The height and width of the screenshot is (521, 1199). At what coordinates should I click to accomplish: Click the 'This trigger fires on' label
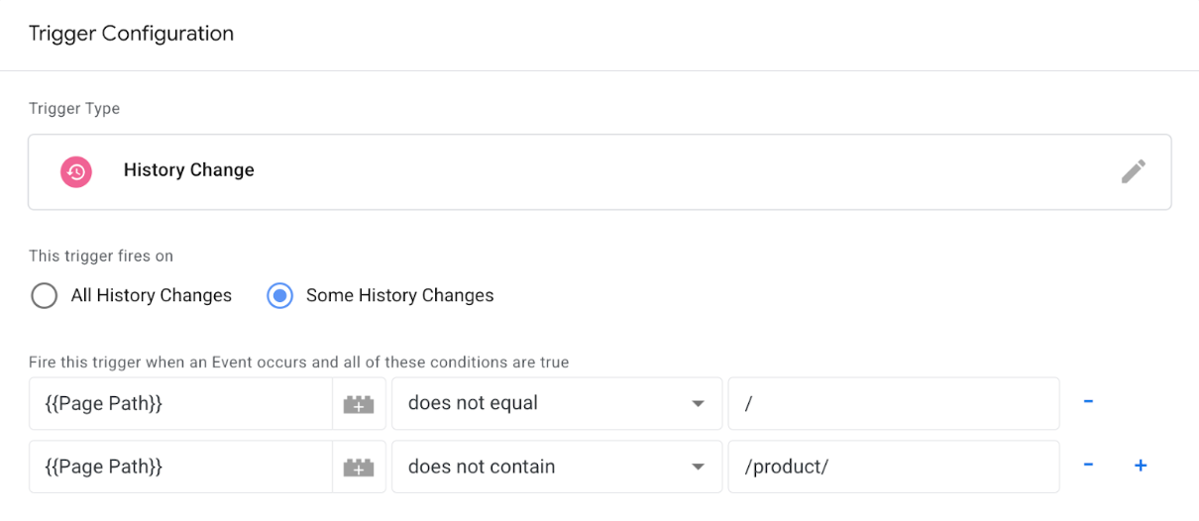[101, 256]
